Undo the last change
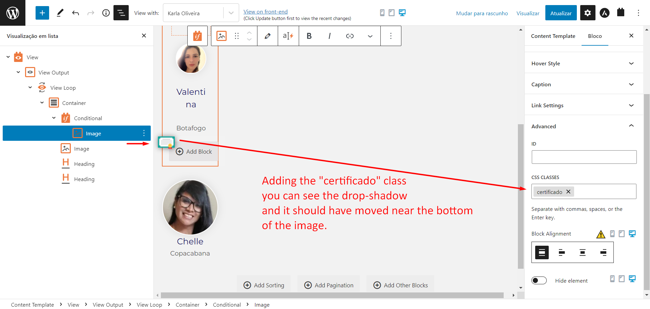Image resolution: width=650 pixels, height=309 pixels. (76, 13)
